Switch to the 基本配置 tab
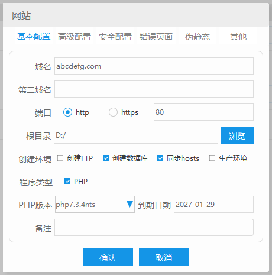The image size is (272, 275). click(34, 37)
